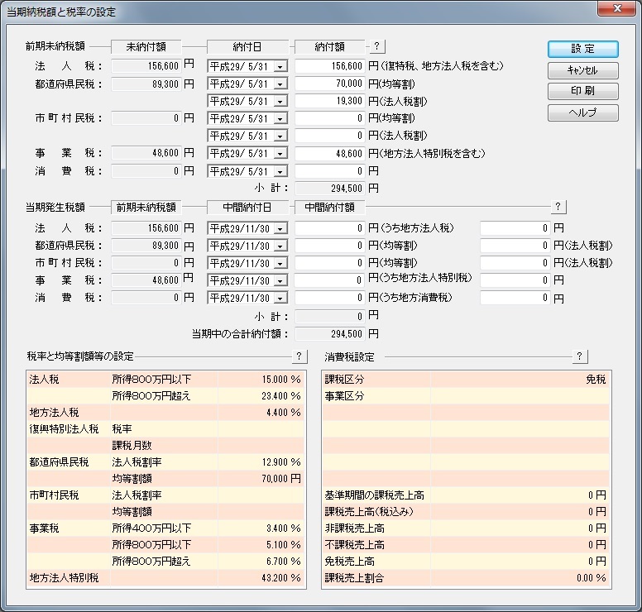Viewport: 642px width, 612px height.
Task: Click the うち地方法人税 amount input field
Action: pyautogui.click(x=515, y=228)
